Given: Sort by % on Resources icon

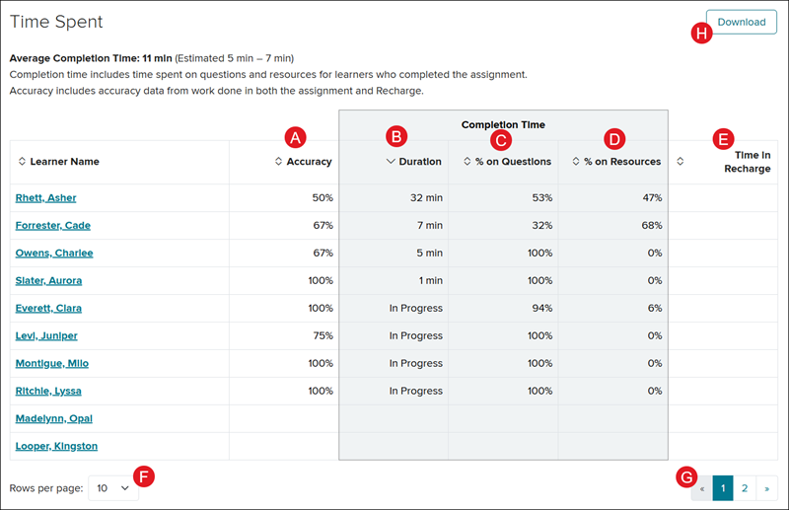Looking at the screenshot, I should [x=577, y=162].
